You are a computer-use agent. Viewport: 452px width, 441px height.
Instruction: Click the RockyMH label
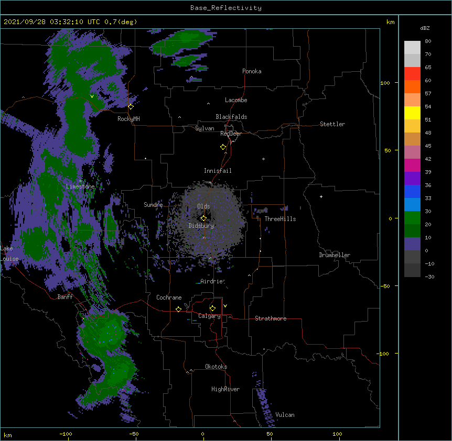pyautogui.click(x=128, y=119)
